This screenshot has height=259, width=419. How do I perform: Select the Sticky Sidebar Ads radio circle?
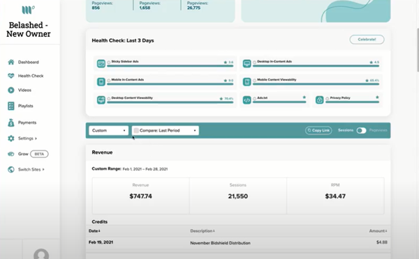click(x=109, y=63)
